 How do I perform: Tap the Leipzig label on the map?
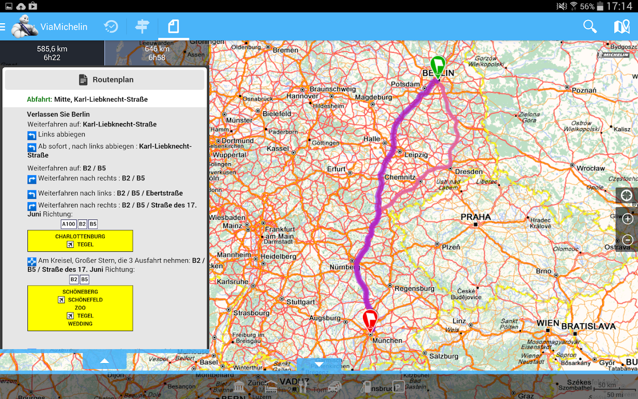[x=416, y=155]
